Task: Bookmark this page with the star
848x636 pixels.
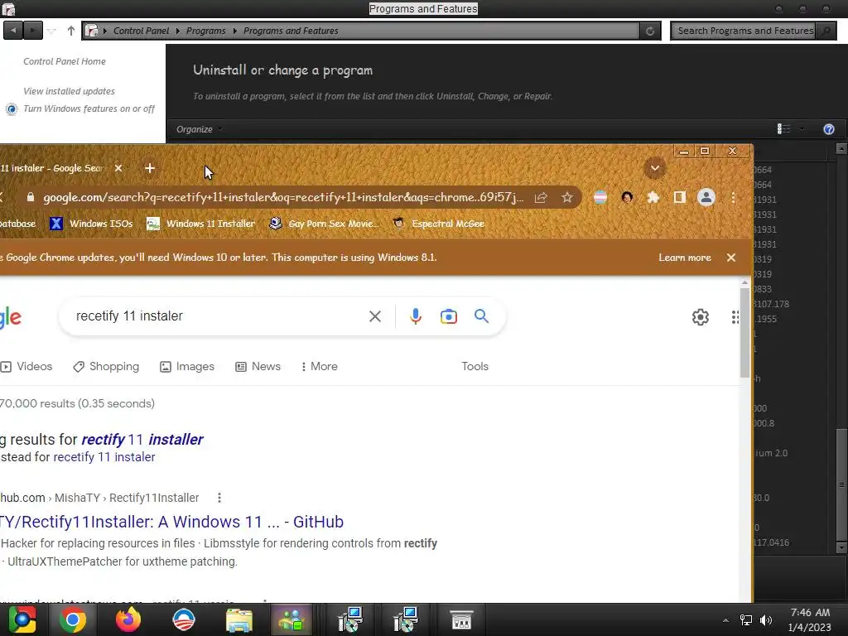Action: [x=566, y=197]
